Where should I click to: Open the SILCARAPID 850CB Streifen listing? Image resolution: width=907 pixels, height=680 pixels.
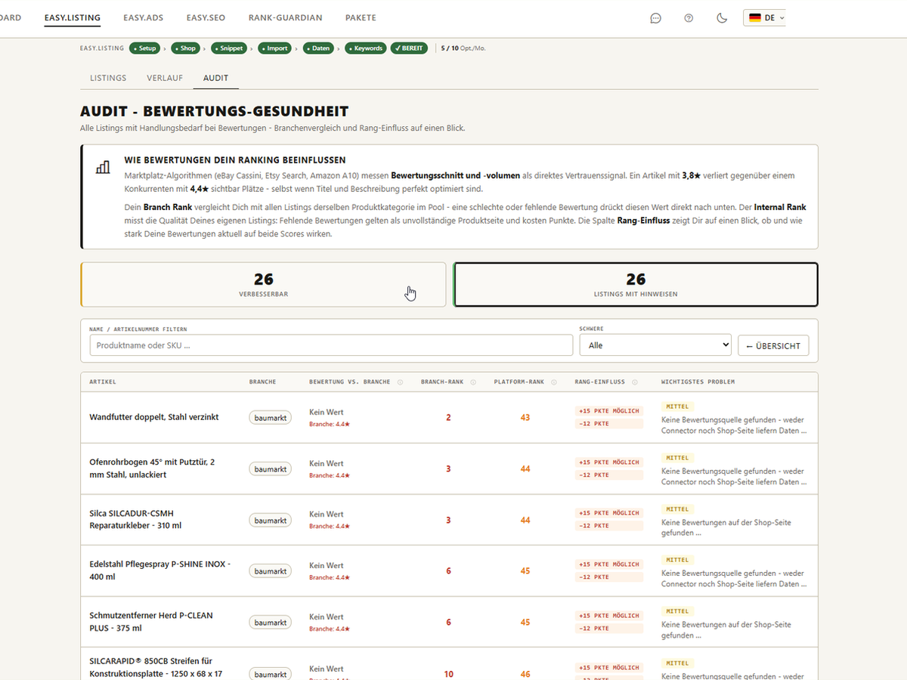click(x=156, y=667)
